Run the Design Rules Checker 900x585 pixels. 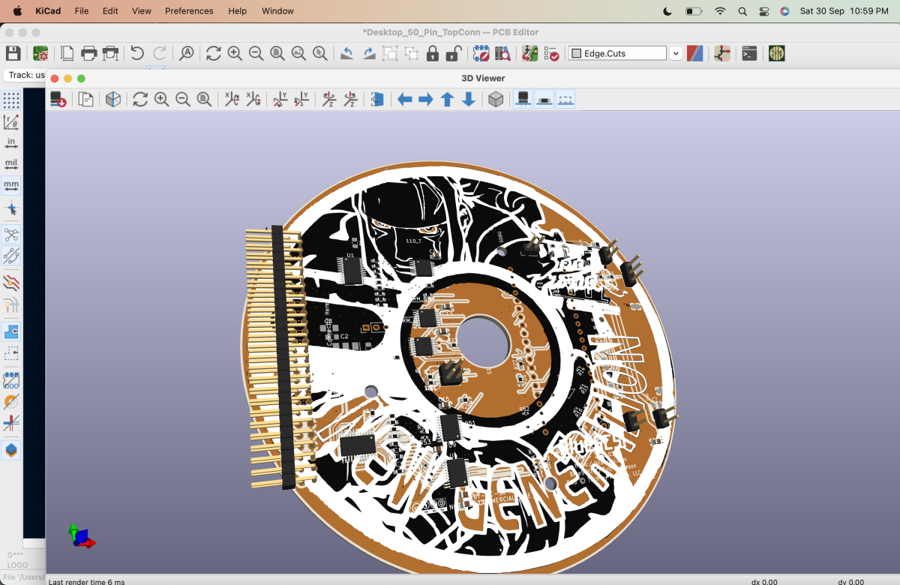click(551, 53)
